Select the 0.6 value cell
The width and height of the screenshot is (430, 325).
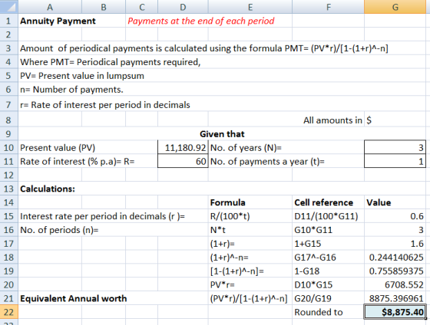[x=395, y=216]
